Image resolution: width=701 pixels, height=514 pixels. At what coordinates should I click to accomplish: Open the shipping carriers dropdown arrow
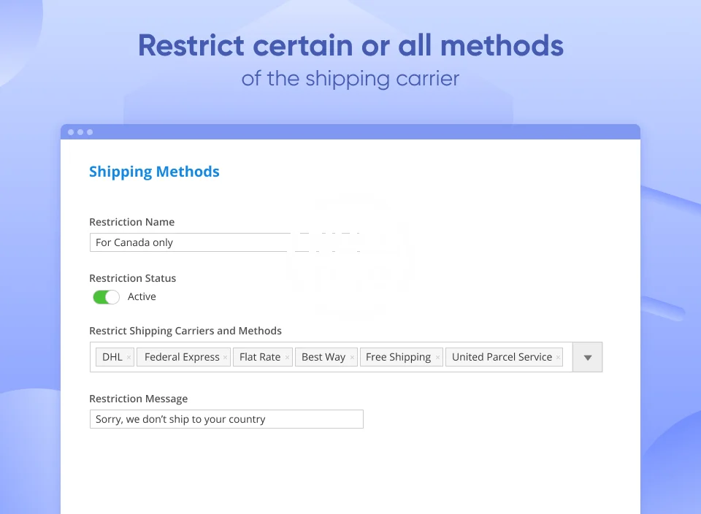(588, 358)
